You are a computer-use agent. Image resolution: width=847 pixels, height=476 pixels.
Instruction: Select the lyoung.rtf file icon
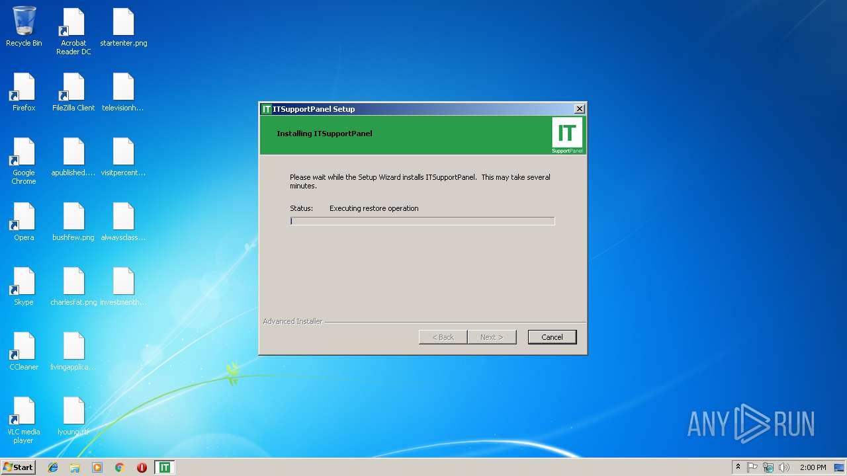[x=73, y=416]
